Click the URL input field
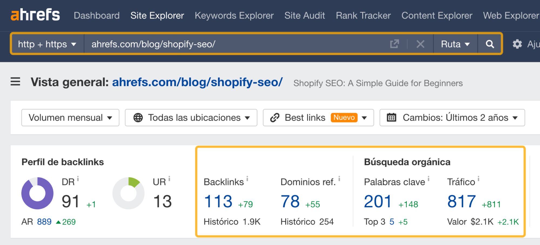This screenshot has height=245, width=540. click(x=216, y=44)
